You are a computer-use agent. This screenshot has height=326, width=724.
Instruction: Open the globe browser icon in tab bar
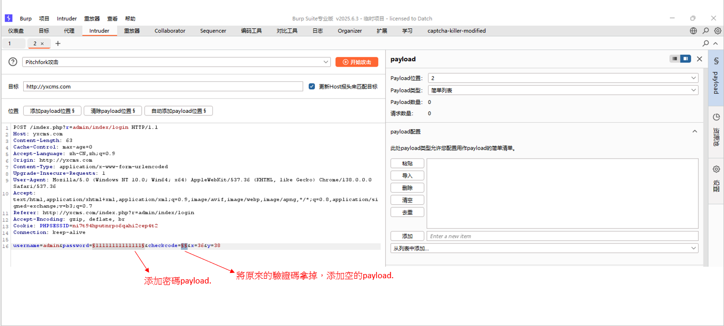(x=694, y=31)
